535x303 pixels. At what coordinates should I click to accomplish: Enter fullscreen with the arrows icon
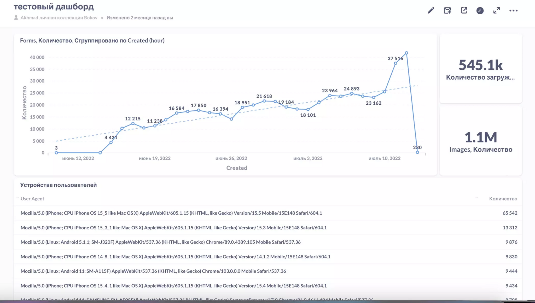pyautogui.click(x=496, y=10)
